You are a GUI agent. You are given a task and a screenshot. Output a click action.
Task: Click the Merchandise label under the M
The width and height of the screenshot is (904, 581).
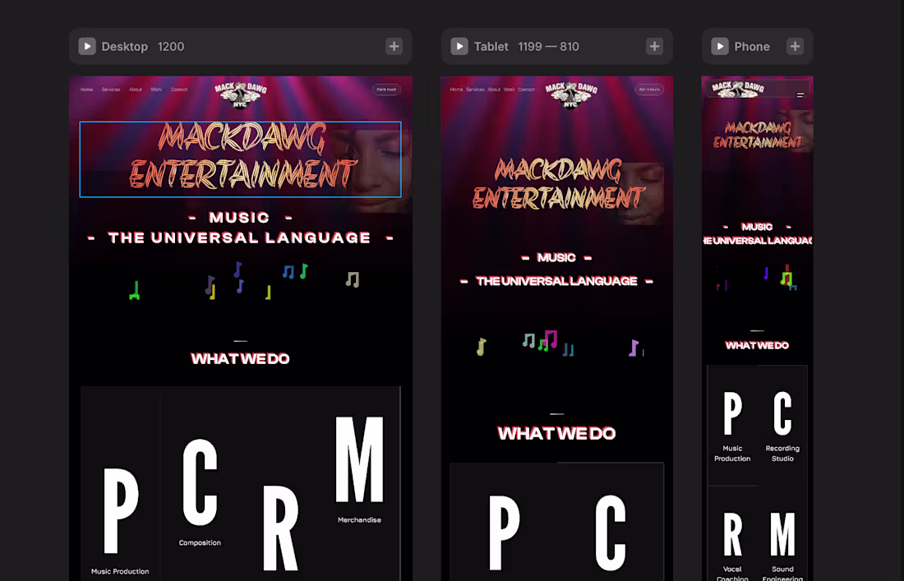(x=358, y=519)
